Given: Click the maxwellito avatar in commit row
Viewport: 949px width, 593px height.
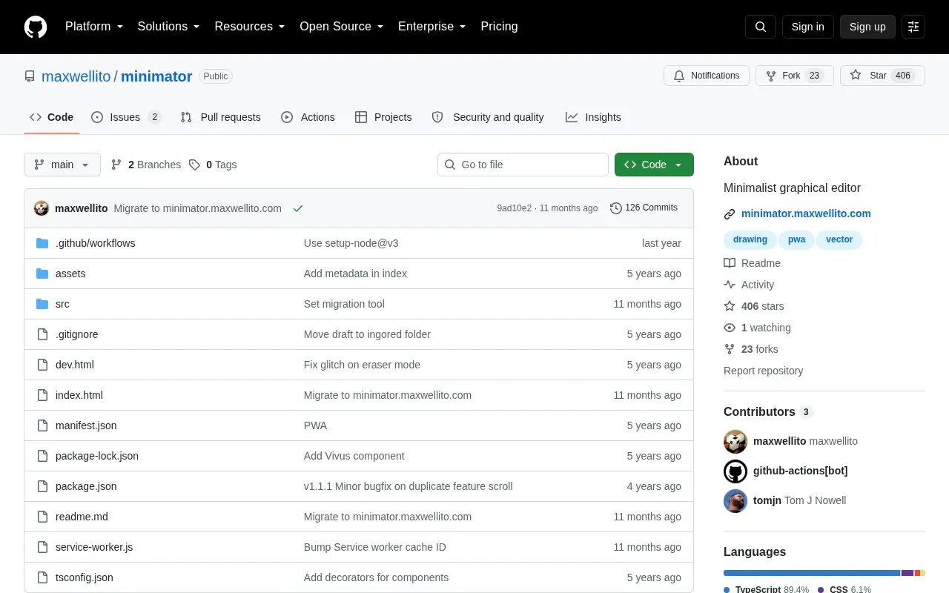Looking at the screenshot, I should [x=42, y=208].
